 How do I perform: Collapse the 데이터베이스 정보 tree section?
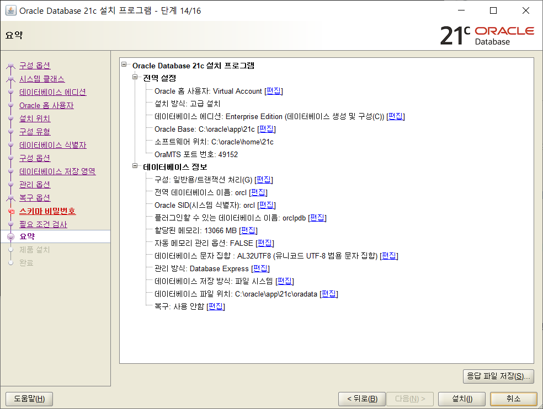pos(135,166)
